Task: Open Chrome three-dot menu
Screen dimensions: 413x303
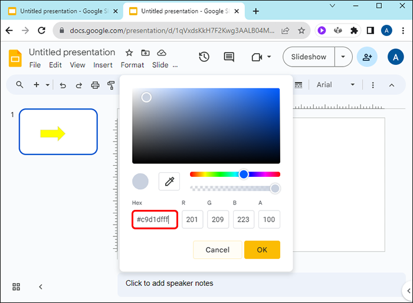Action: (x=403, y=31)
